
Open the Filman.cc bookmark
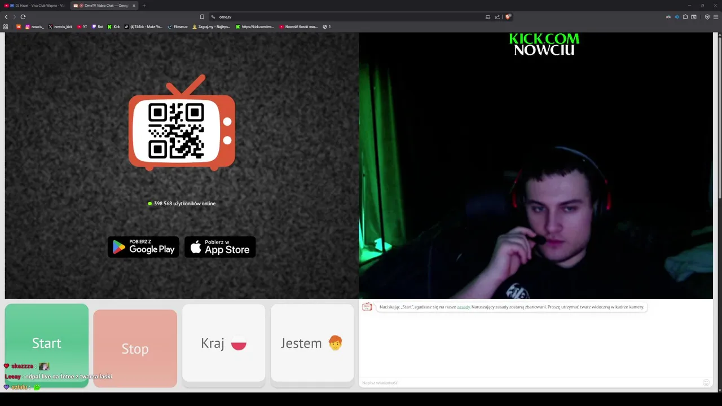click(x=178, y=27)
